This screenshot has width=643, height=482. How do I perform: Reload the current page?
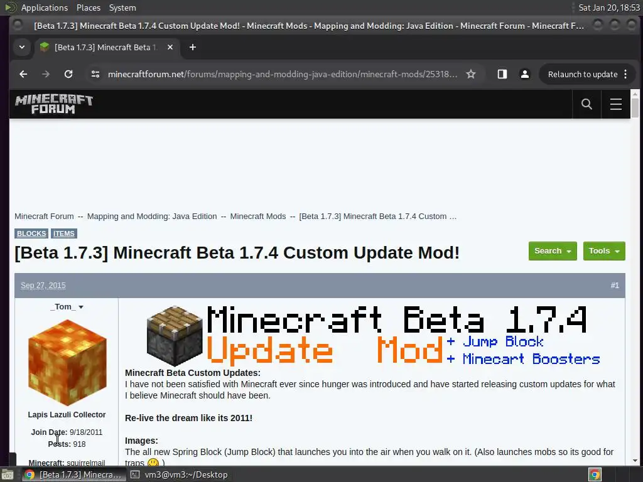[68, 74]
